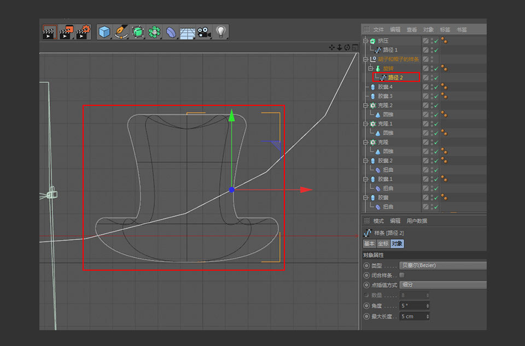Add a Light using the light bulb icon
Screen dimensions: 525x346
tap(220, 32)
